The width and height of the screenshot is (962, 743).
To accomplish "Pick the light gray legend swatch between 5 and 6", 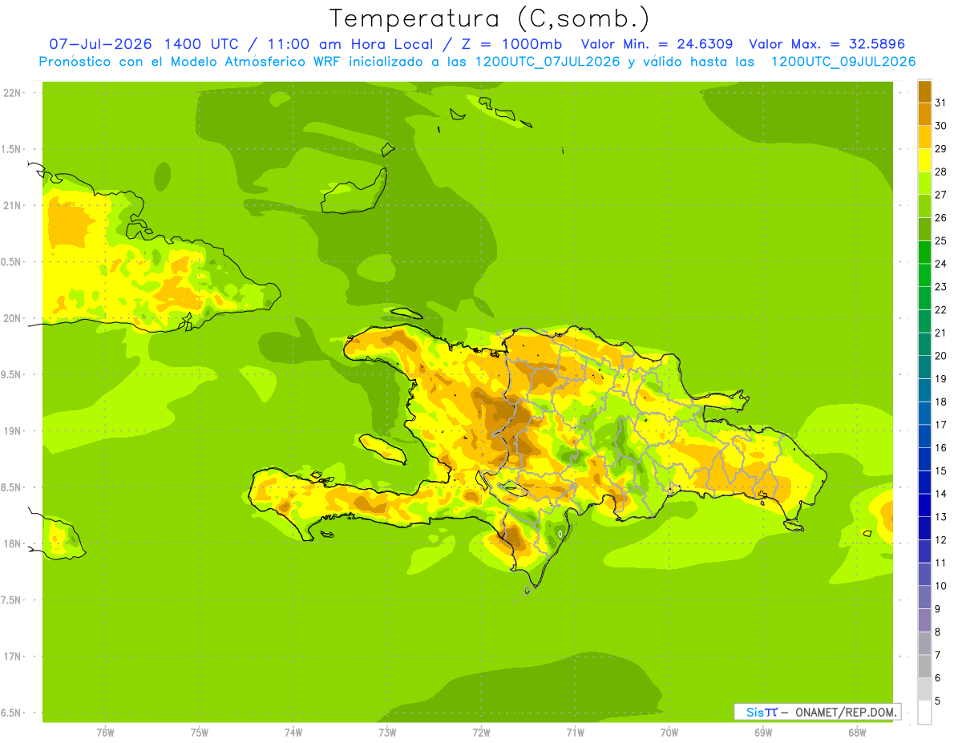I will click(x=924, y=690).
